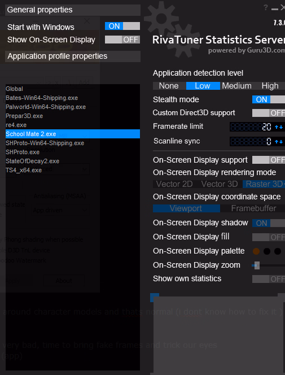The height and width of the screenshot is (375, 285).
Task: Select Raster 3D rendering mode
Action: (x=264, y=184)
